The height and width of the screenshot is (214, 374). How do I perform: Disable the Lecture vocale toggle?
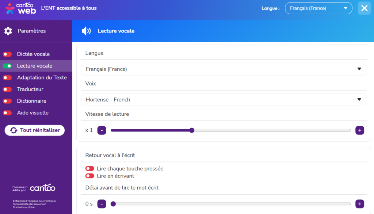pos(7,66)
